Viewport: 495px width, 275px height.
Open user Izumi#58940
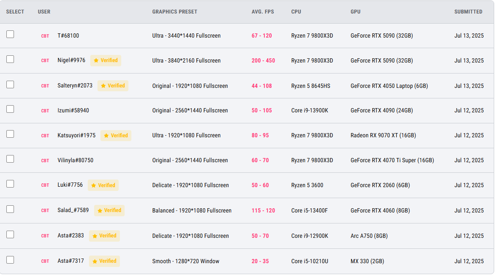click(x=73, y=110)
